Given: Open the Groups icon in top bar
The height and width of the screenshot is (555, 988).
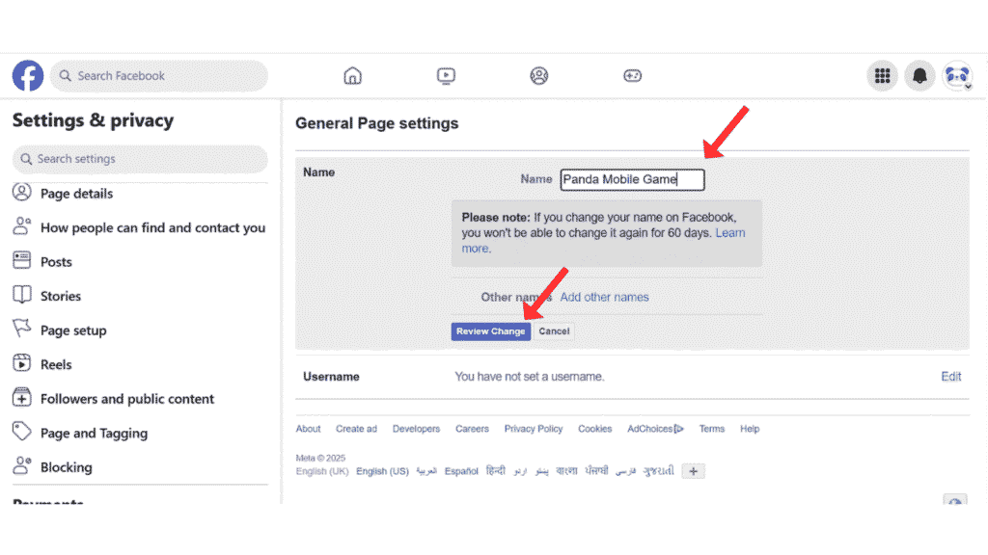Looking at the screenshot, I should tap(538, 75).
